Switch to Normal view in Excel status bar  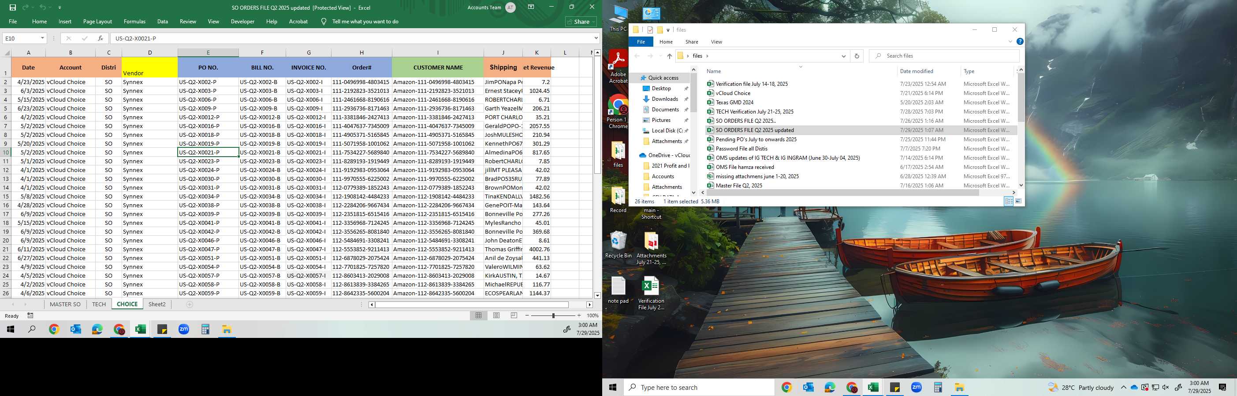coord(478,315)
